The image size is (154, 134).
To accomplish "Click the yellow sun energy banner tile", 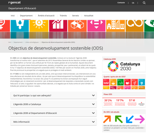I will click(x=39, y=26).
